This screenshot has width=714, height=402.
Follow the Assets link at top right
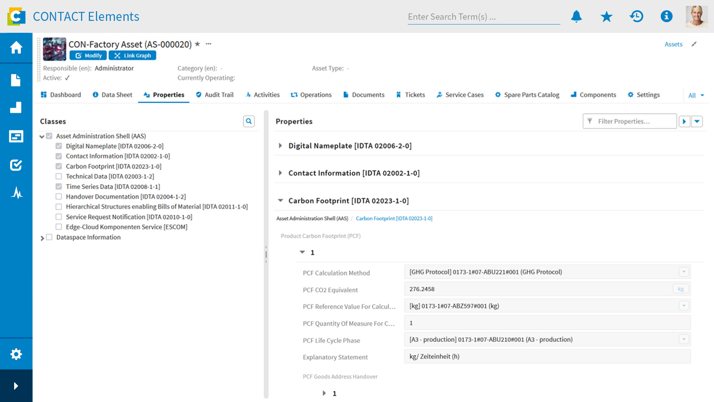pyautogui.click(x=673, y=44)
